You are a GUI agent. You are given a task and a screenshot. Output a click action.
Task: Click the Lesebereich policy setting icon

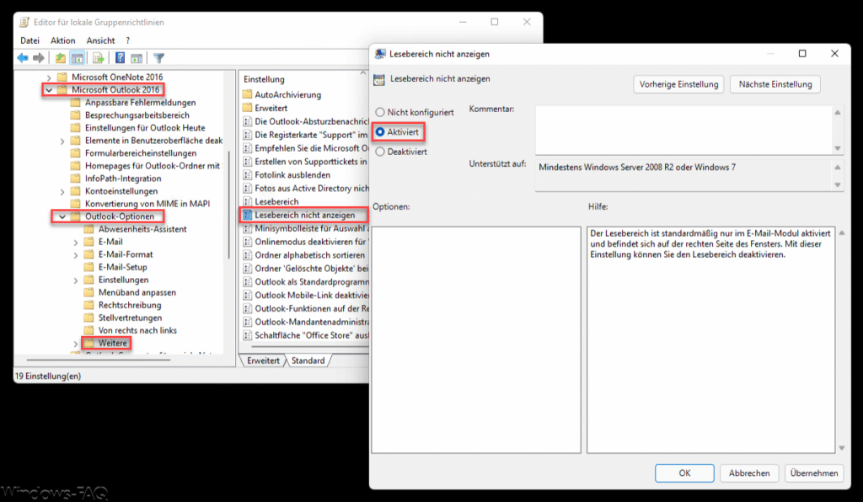247,202
